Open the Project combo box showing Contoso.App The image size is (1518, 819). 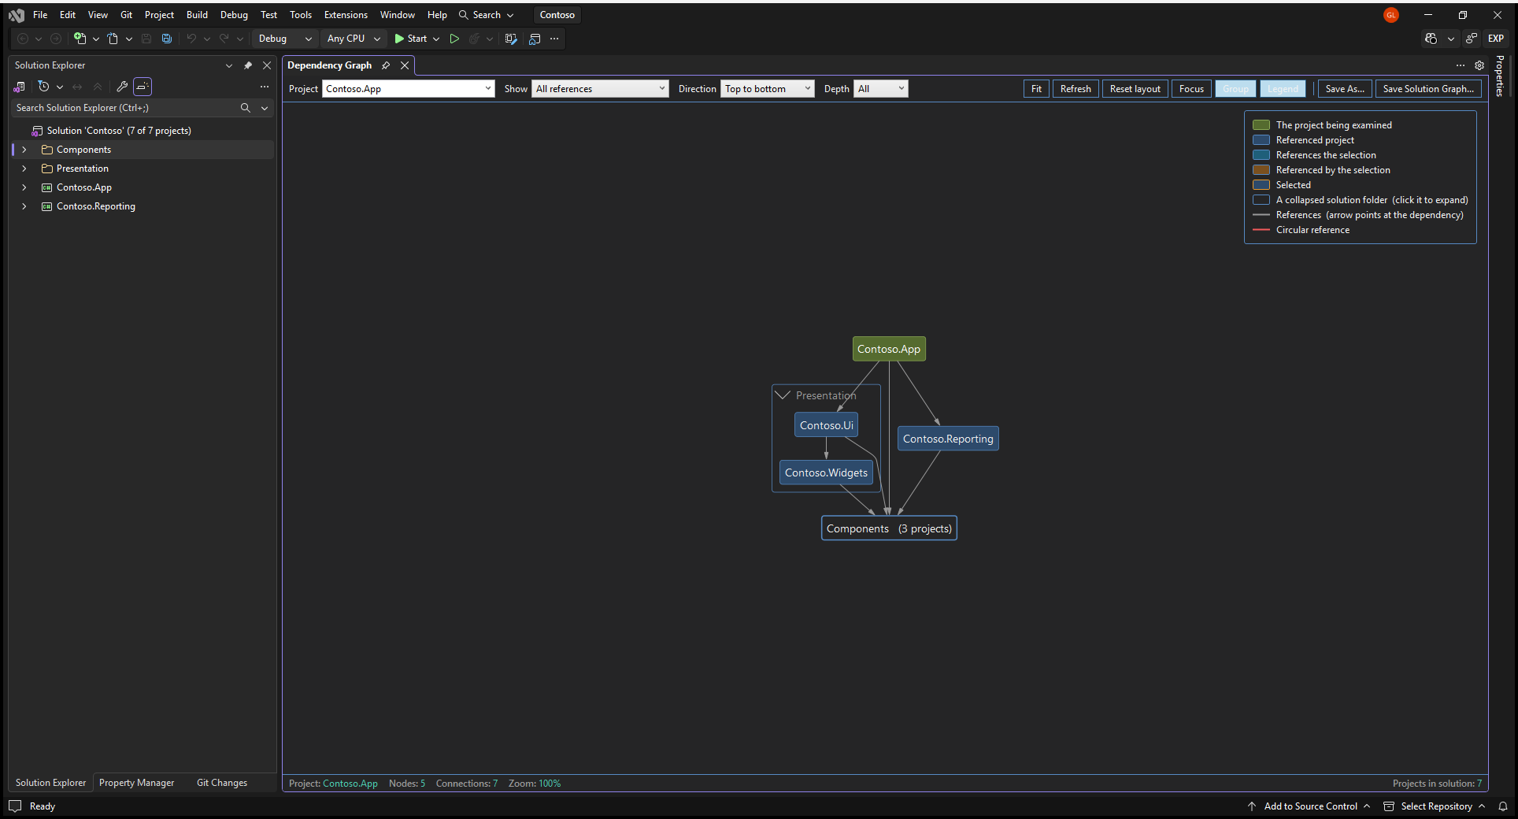(408, 89)
